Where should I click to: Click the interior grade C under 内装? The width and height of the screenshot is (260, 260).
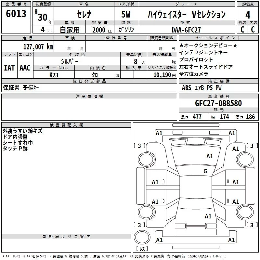pos(253,30)
